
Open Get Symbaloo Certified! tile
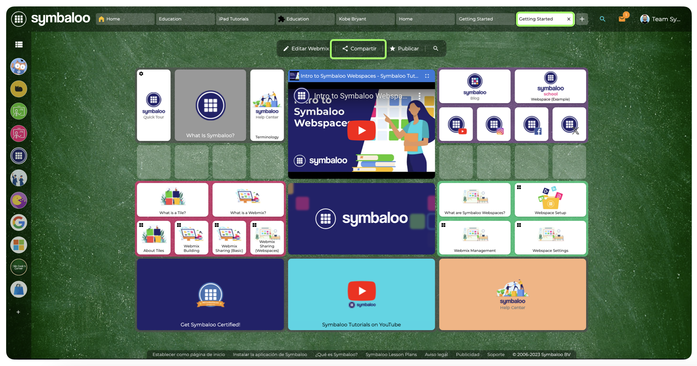click(x=210, y=295)
